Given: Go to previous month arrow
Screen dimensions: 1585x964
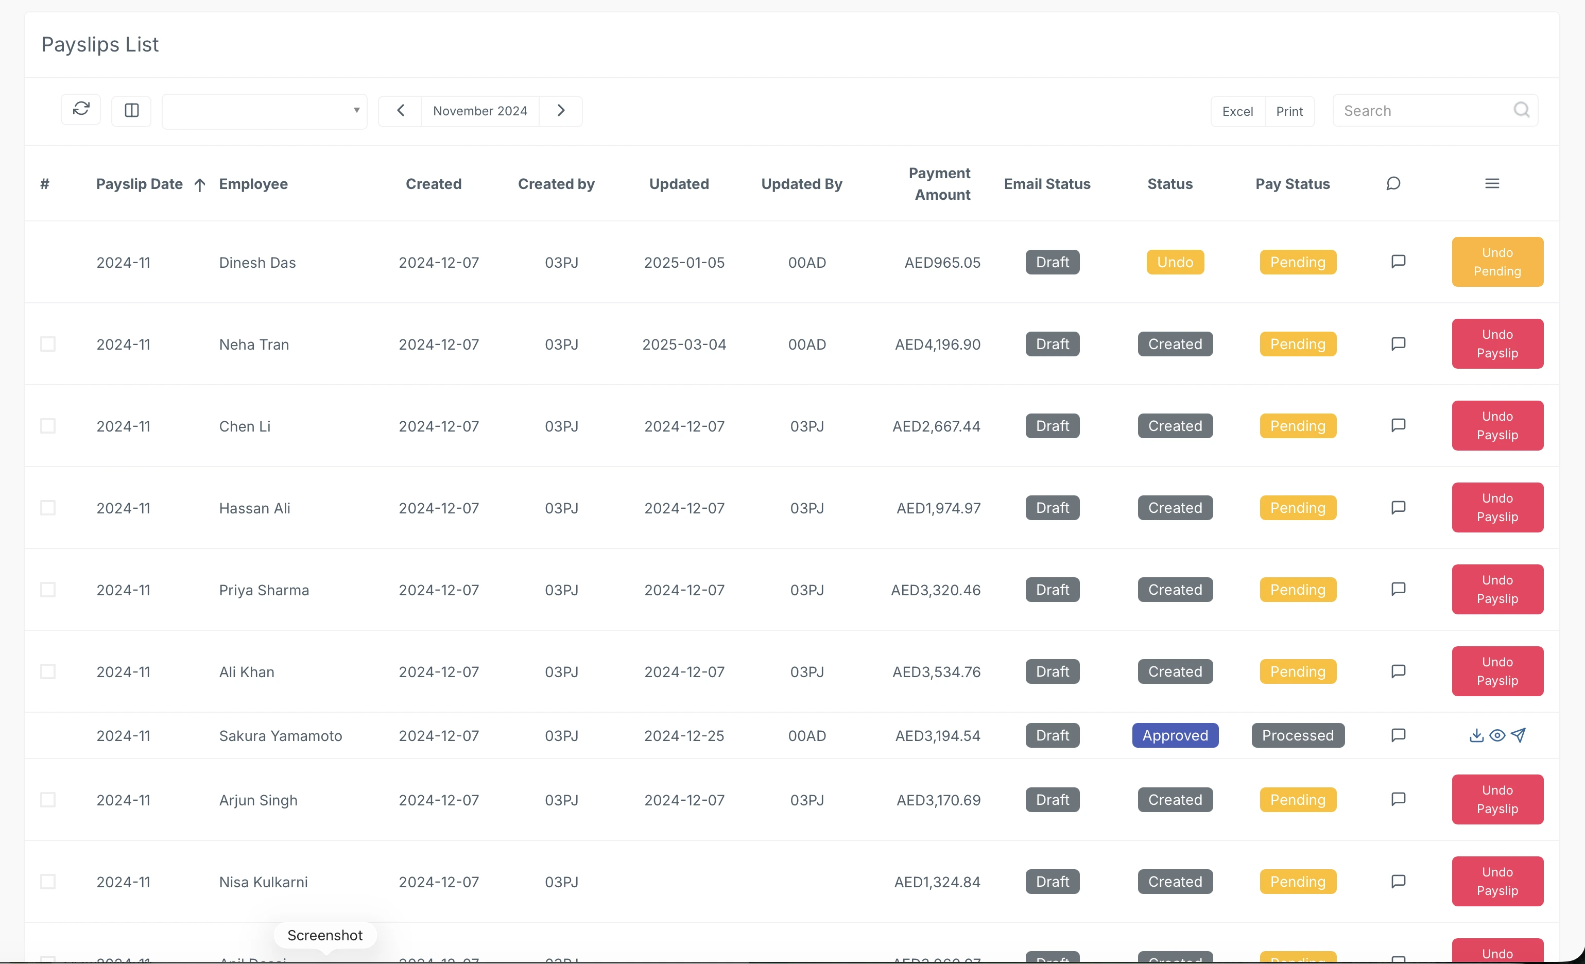Looking at the screenshot, I should pos(400,111).
